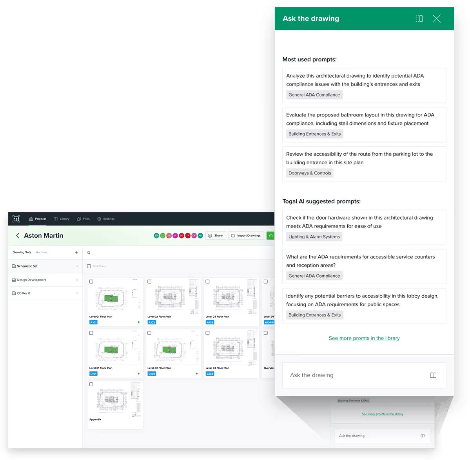Image resolution: width=470 pixels, height=460 pixels.
Task: Tick checkbox on the Appendix drawing
Action: point(91,384)
